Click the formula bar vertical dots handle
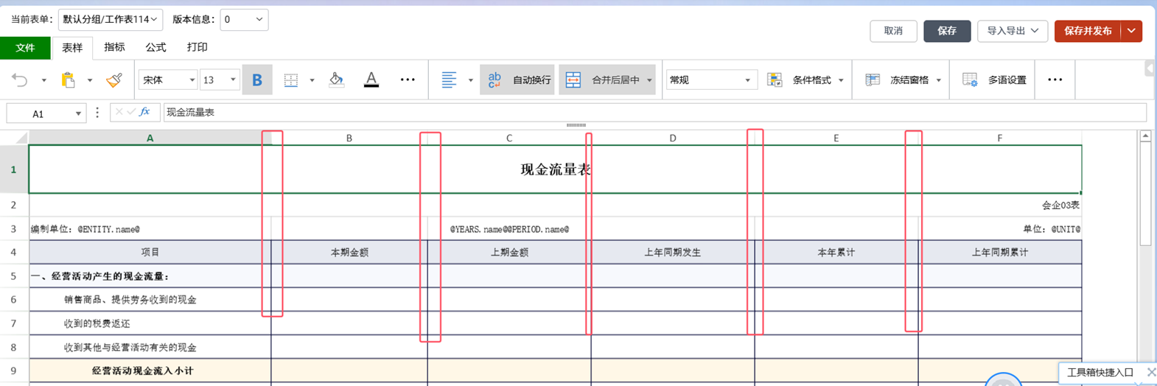1157x386 pixels. coord(97,113)
